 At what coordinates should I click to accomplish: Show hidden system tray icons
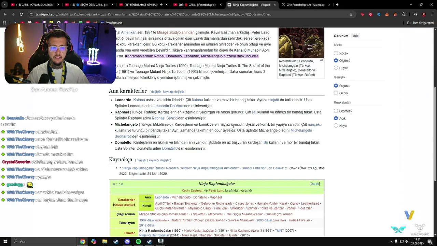click(x=391, y=242)
